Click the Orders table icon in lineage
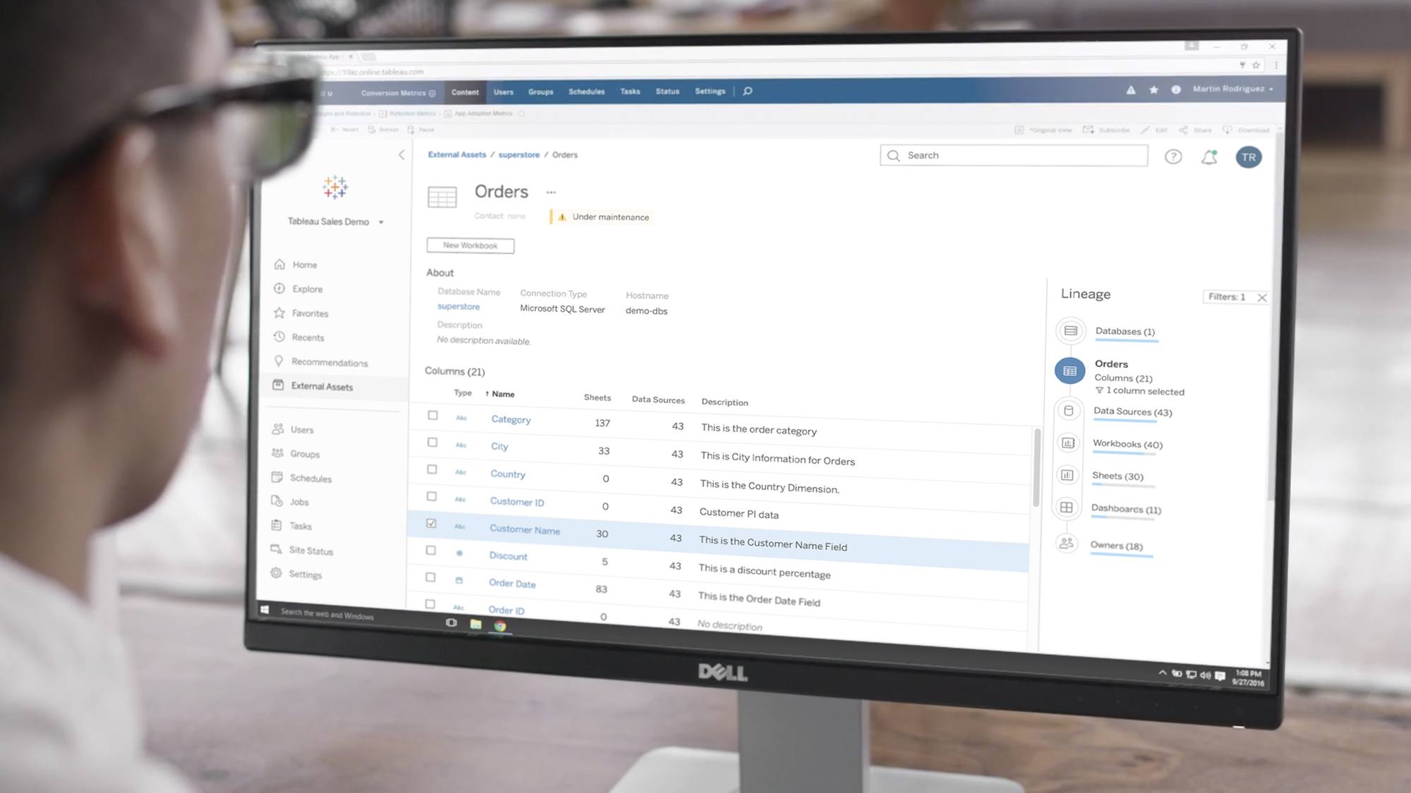 click(x=1068, y=370)
